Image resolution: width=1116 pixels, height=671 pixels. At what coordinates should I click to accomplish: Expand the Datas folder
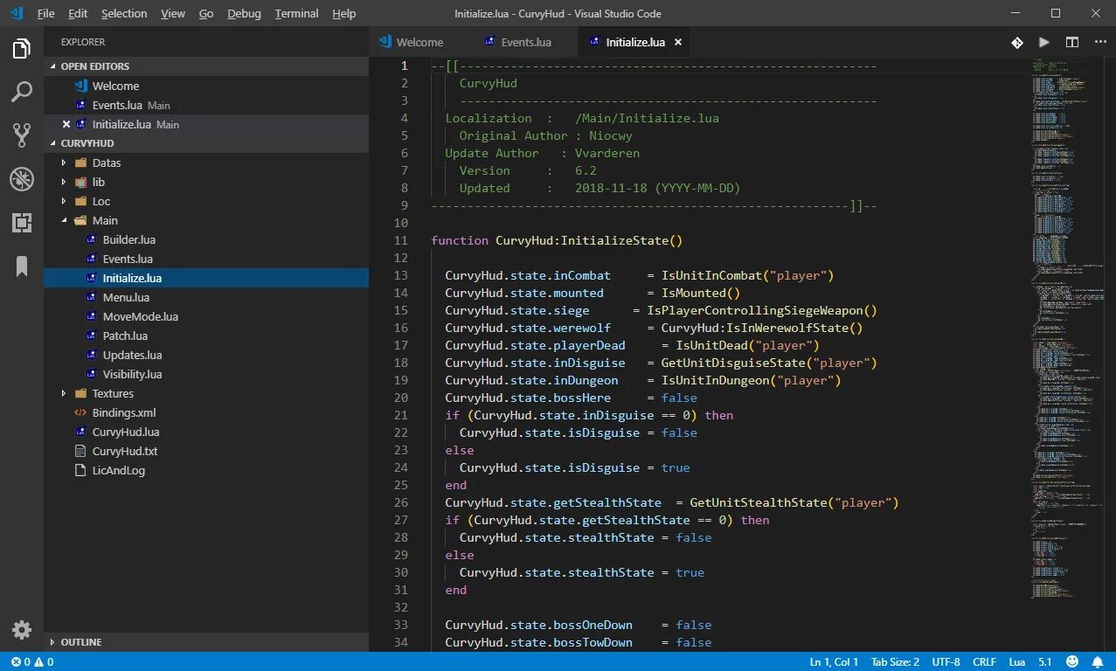click(x=64, y=163)
